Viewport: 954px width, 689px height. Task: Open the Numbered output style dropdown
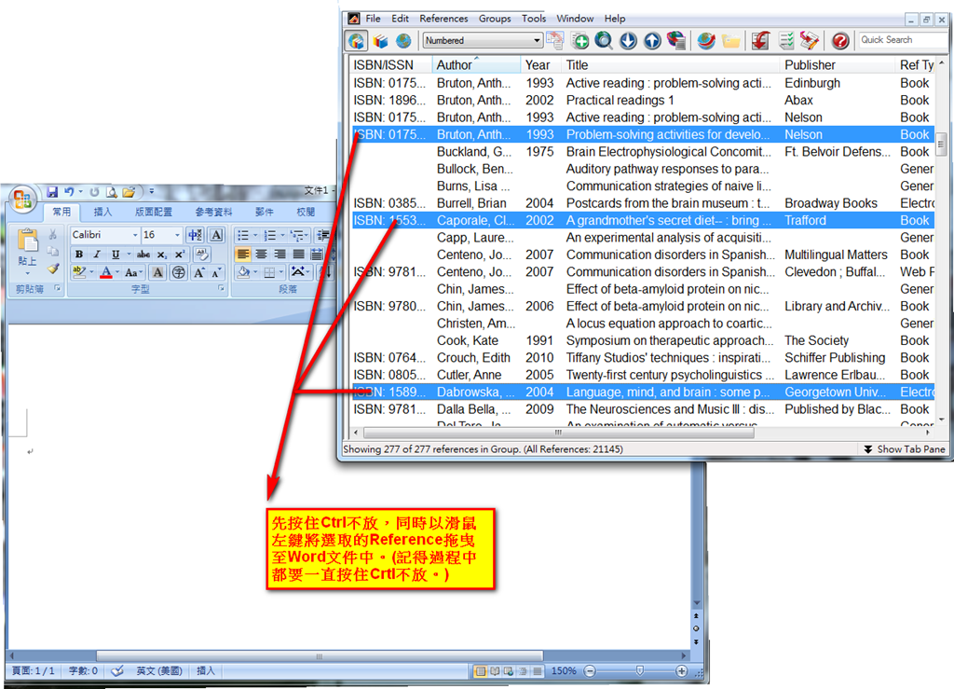tap(537, 40)
